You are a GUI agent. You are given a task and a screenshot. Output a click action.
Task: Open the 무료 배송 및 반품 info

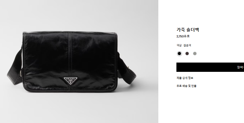click(187, 86)
